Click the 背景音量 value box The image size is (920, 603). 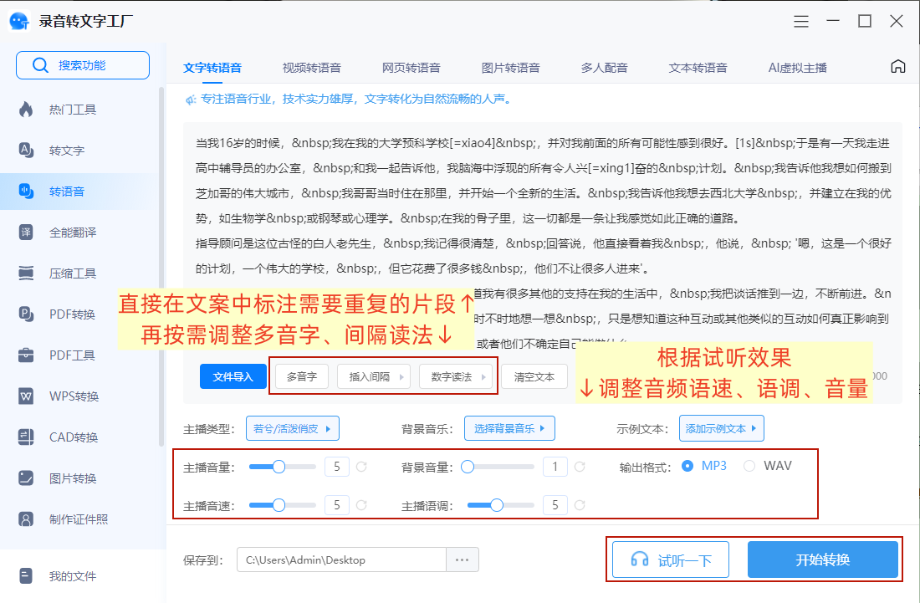pos(555,467)
